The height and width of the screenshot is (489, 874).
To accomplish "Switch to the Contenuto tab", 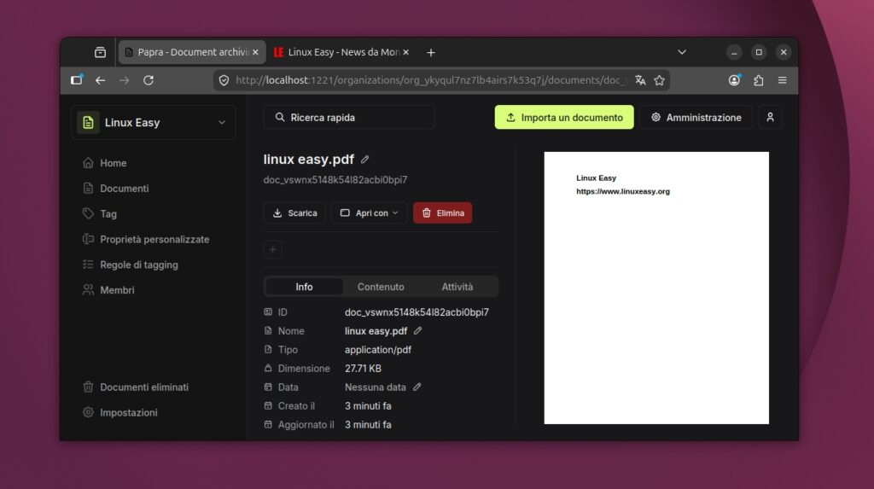I will (381, 287).
